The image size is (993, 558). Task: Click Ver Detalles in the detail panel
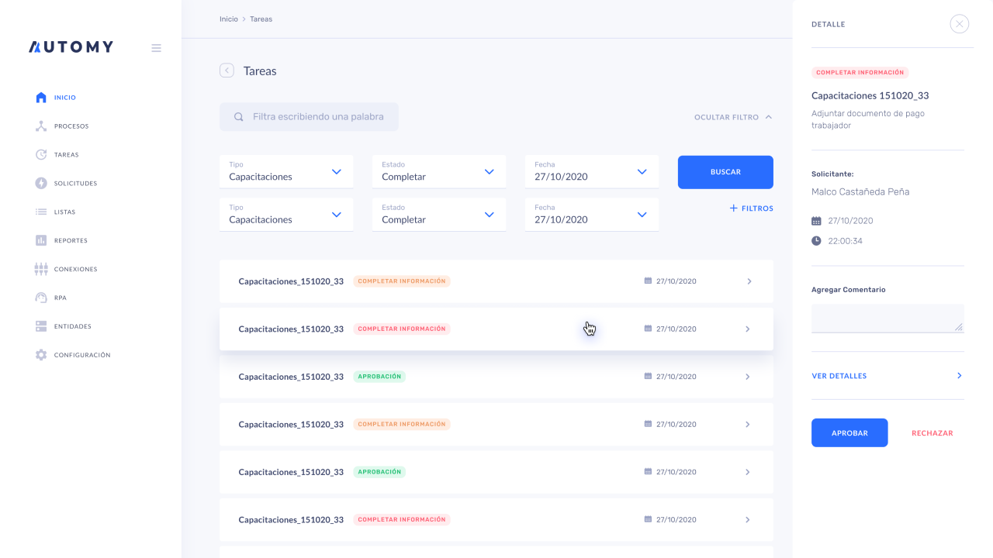click(839, 376)
